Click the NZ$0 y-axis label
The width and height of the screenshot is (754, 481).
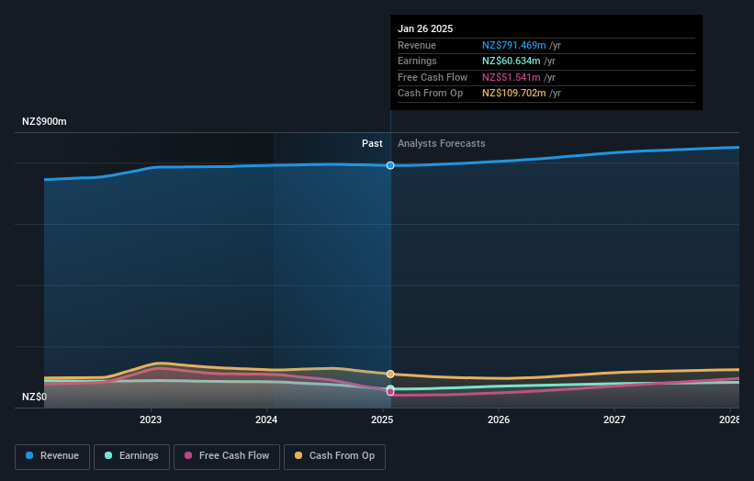(x=35, y=397)
